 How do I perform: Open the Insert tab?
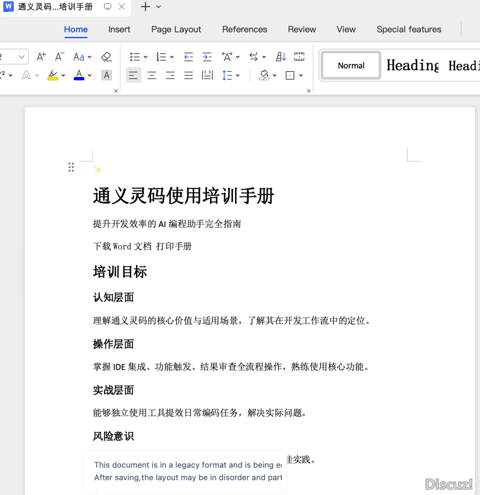(x=119, y=29)
